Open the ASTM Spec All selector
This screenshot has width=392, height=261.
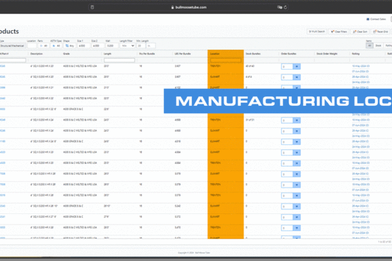56,46
